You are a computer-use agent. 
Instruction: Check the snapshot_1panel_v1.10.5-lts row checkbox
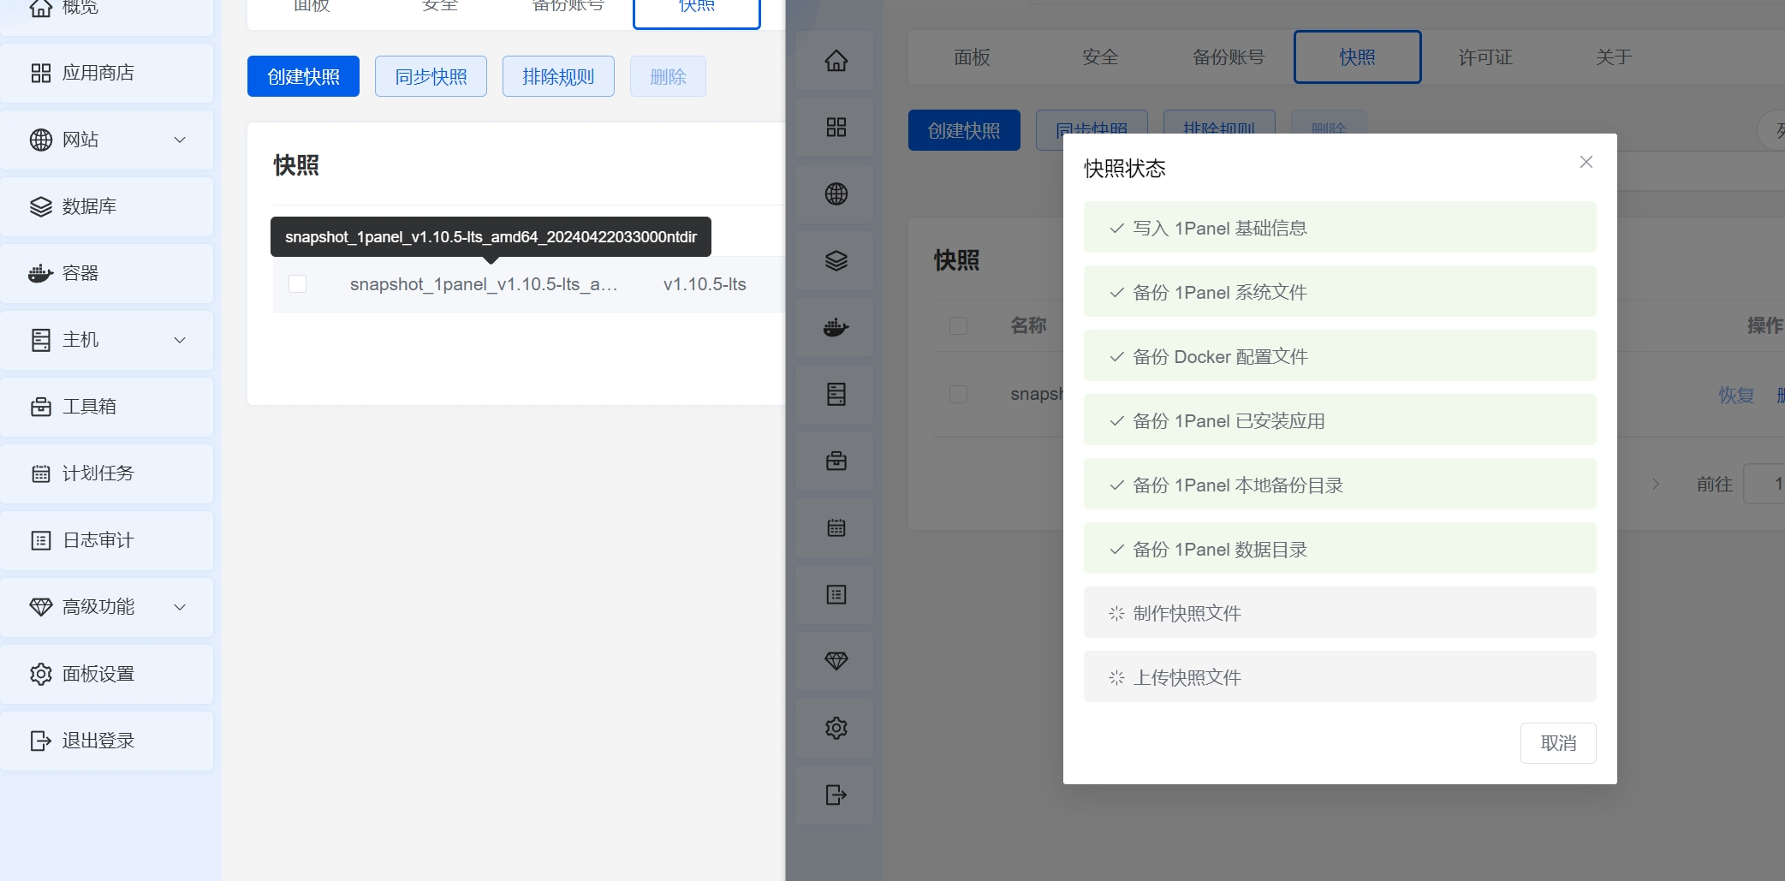pyautogui.click(x=297, y=283)
